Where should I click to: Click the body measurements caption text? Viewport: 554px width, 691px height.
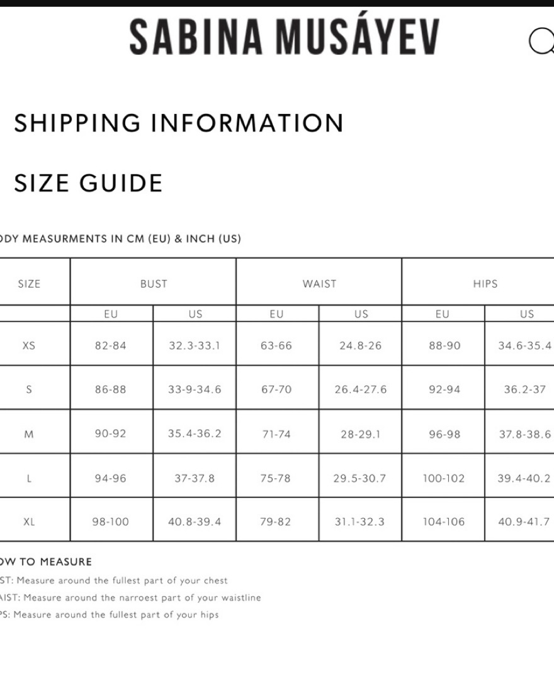(120, 239)
